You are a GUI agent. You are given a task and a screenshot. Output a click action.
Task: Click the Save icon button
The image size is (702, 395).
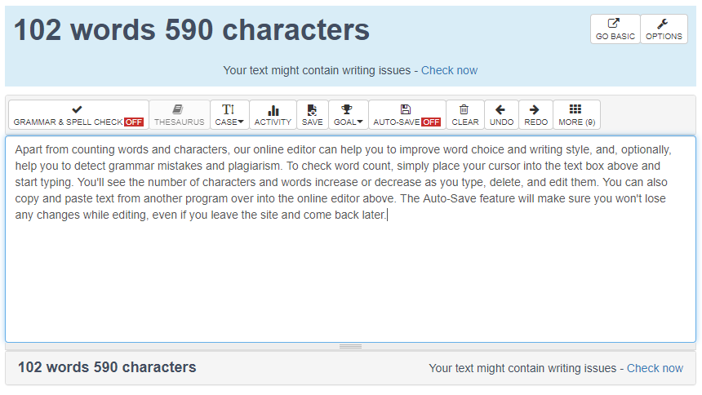[x=312, y=114]
